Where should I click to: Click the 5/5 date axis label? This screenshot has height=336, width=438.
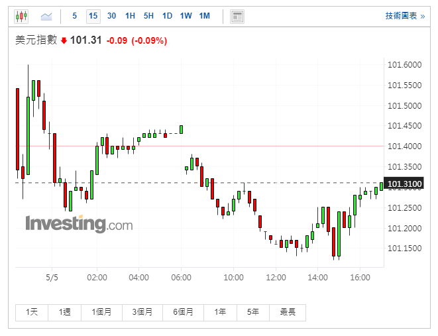52,277
